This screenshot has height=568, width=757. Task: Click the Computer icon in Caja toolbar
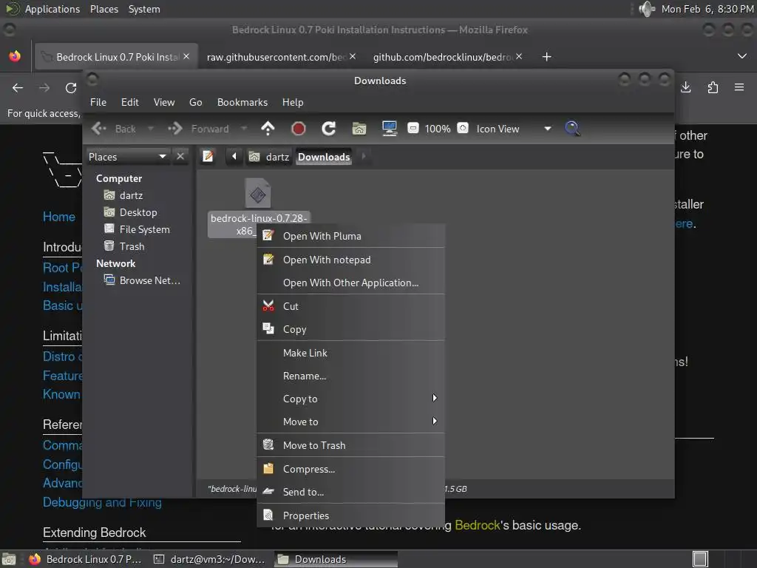(x=389, y=129)
